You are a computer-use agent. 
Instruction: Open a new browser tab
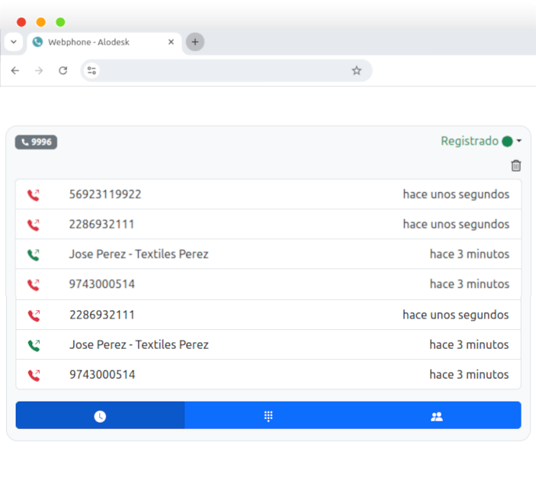(195, 42)
